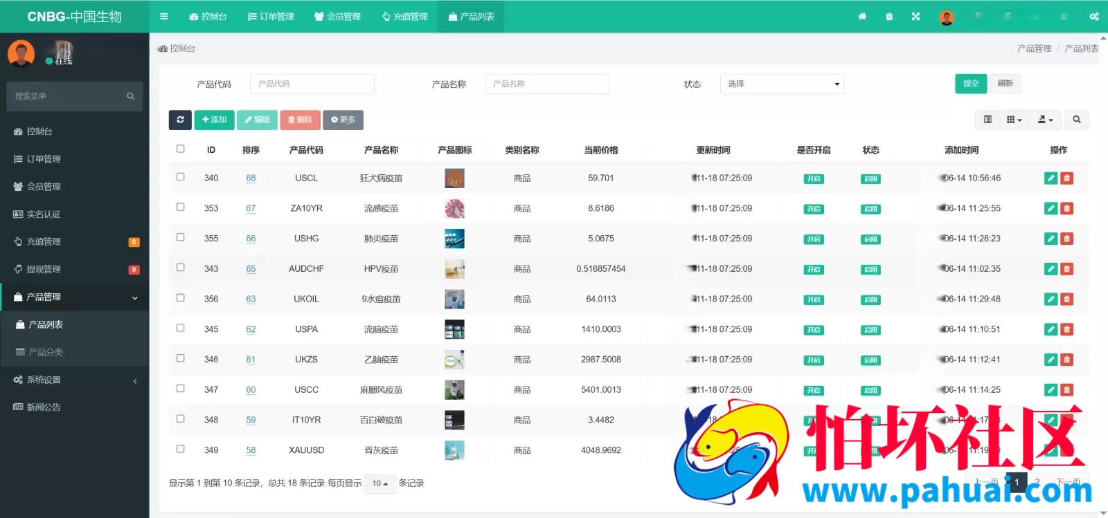
Task: Open page size 10 dropdown
Action: tap(380, 483)
